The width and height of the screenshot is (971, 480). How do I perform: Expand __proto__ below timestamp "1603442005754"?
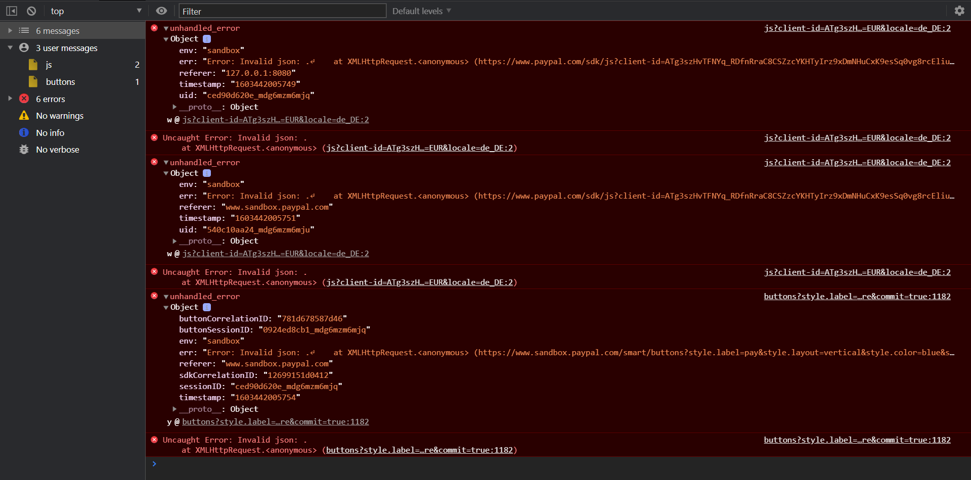[174, 409]
